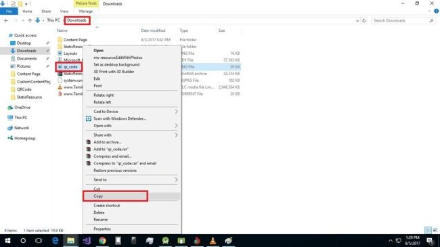Choose Properties in the context menu

102,229
